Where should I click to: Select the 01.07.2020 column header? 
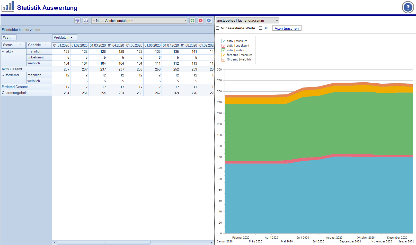171,45
